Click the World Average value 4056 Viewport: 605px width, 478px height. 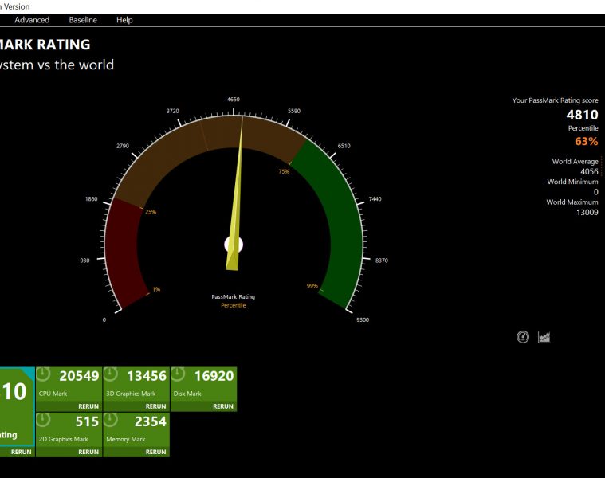[x=589, y=171]
